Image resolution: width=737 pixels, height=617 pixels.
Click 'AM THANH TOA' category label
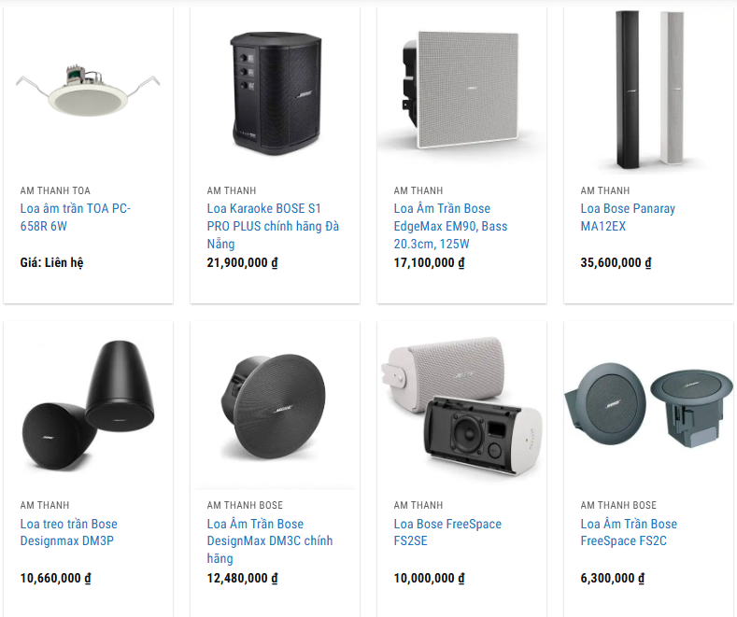[55, 190]
